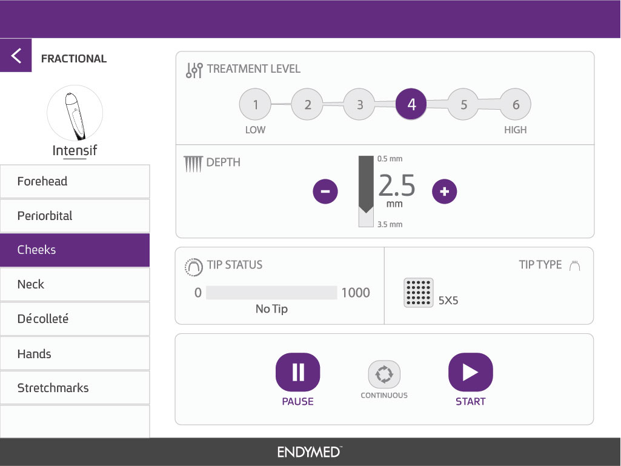Select the Cheeks treatment area
The height and width of the screenshot is (466, 621).
pyautogui.click(x=75, y=250)
